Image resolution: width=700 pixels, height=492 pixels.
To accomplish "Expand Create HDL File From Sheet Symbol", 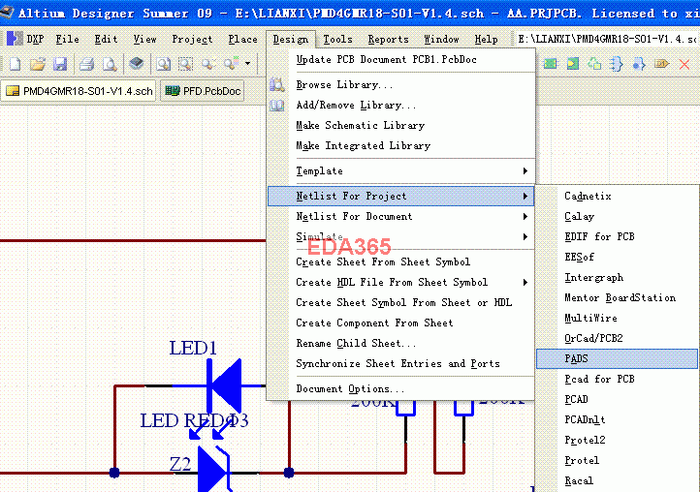I will pyautogui.click(x=400, y=283).
